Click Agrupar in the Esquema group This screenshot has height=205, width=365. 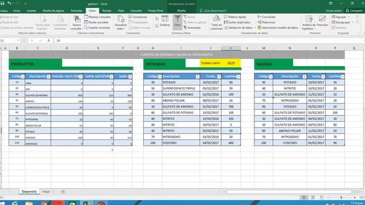click(339, 17)
